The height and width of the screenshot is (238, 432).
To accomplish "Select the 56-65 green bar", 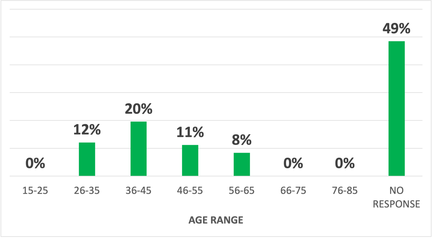I will [242, 164].
